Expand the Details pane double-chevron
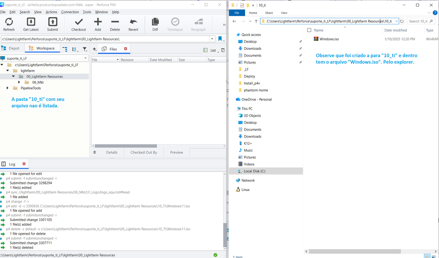The height and width of the screenshot is (258, 439). coord(95,152)
